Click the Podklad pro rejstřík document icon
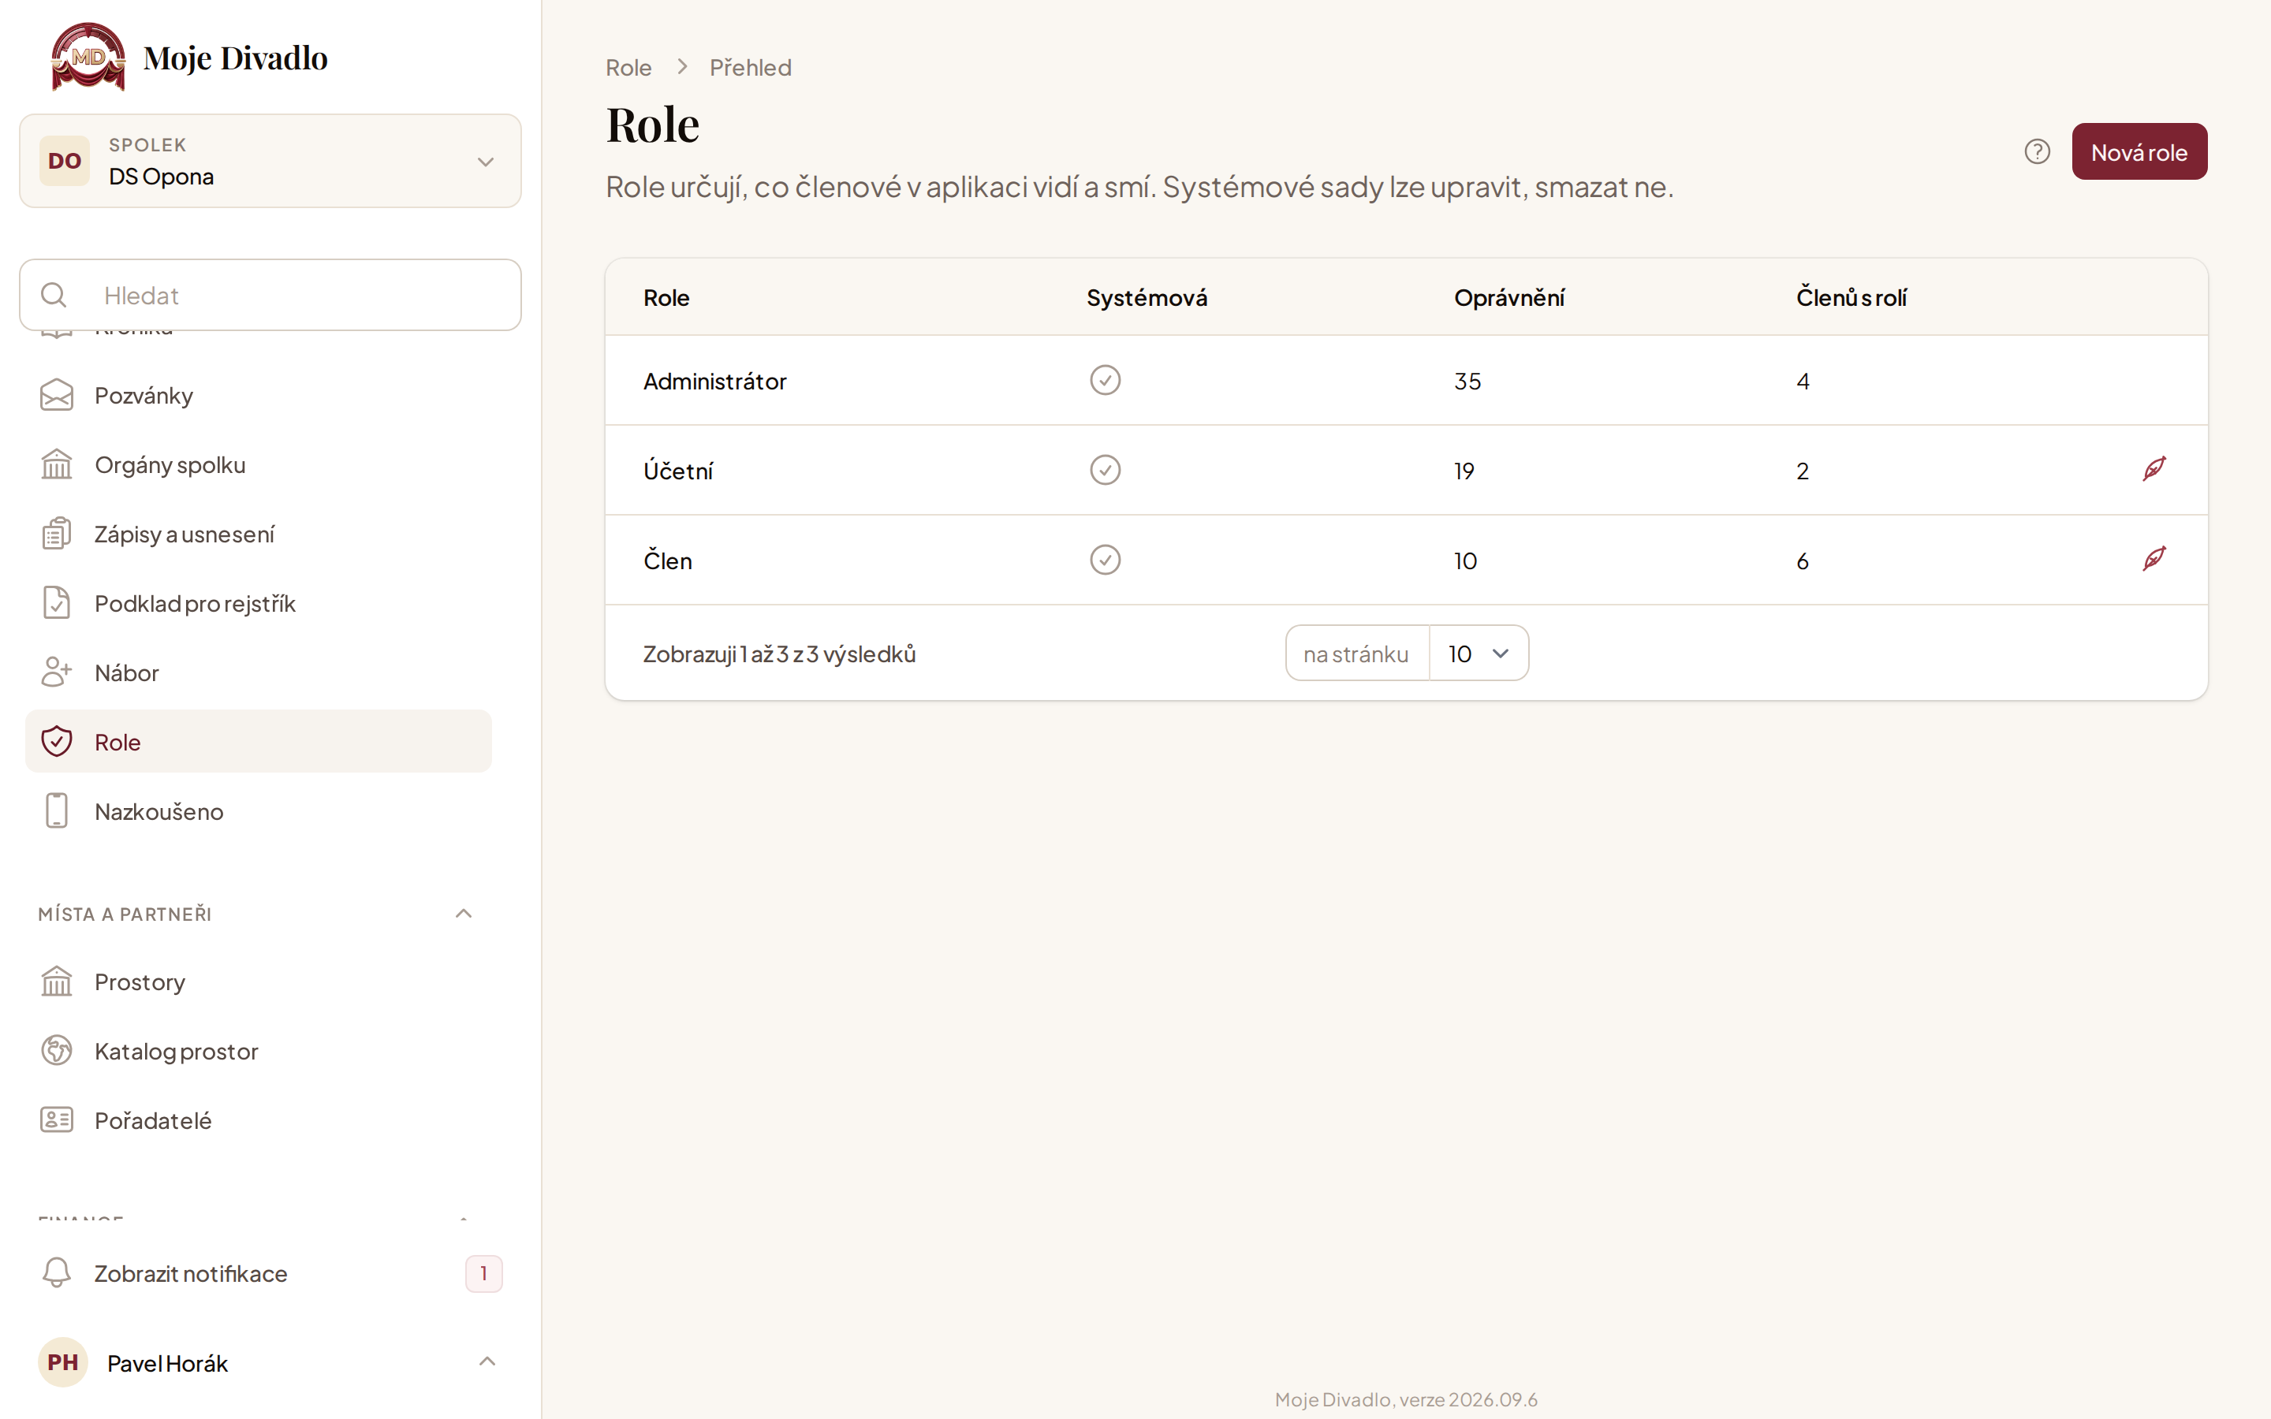This screenshot has width=2271, height=1419. (x=56, y=602)
